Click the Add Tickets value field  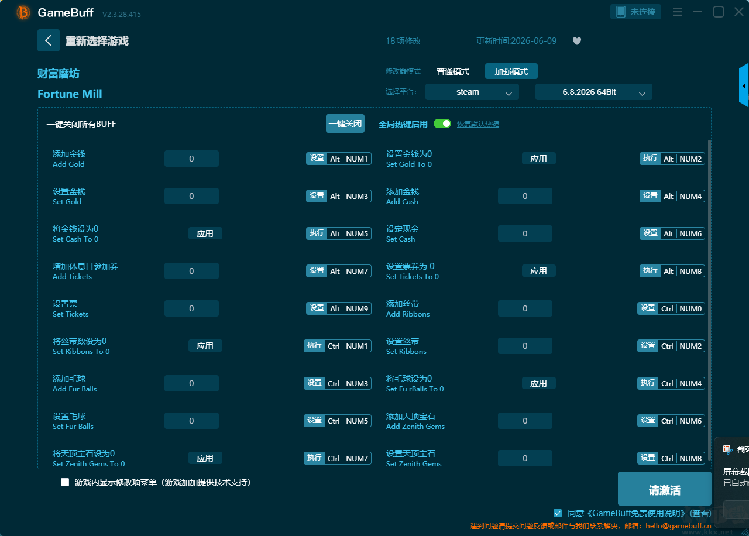(x=191, y=271)
